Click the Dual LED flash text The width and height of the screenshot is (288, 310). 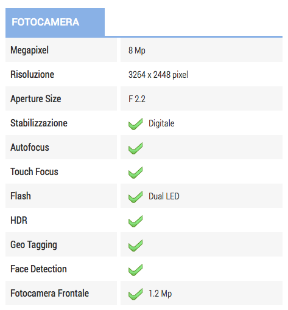pos(164,196)
